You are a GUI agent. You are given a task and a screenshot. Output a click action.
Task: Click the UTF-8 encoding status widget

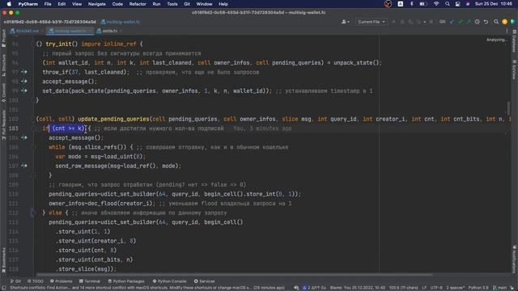pos(436,288)
